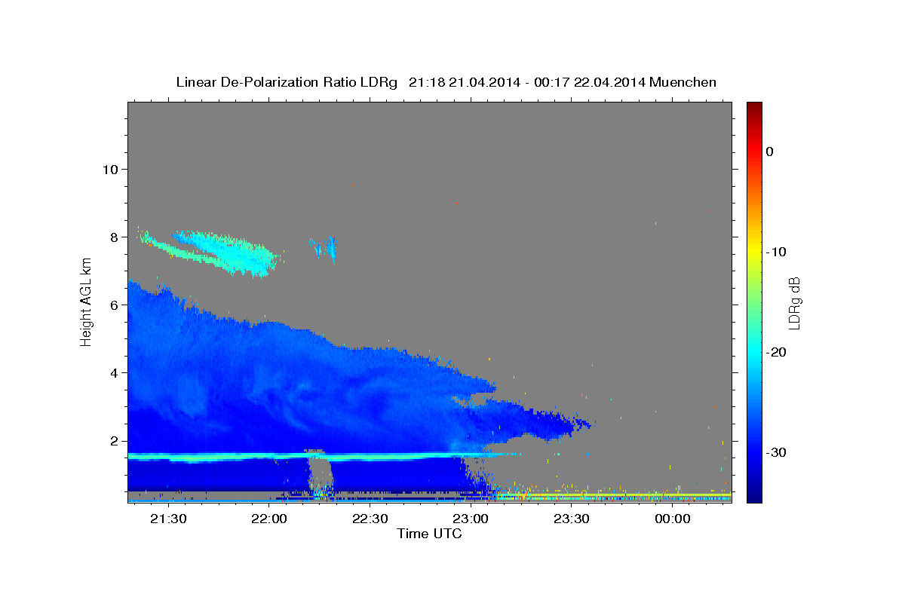Click the colorbar value -20
This screenshot has height=603, width=905.
point(777,352)
